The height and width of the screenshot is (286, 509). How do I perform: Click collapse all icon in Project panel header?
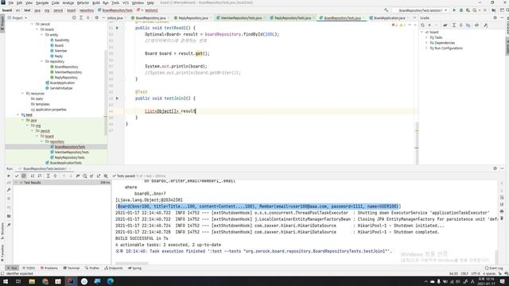point(88,17)
